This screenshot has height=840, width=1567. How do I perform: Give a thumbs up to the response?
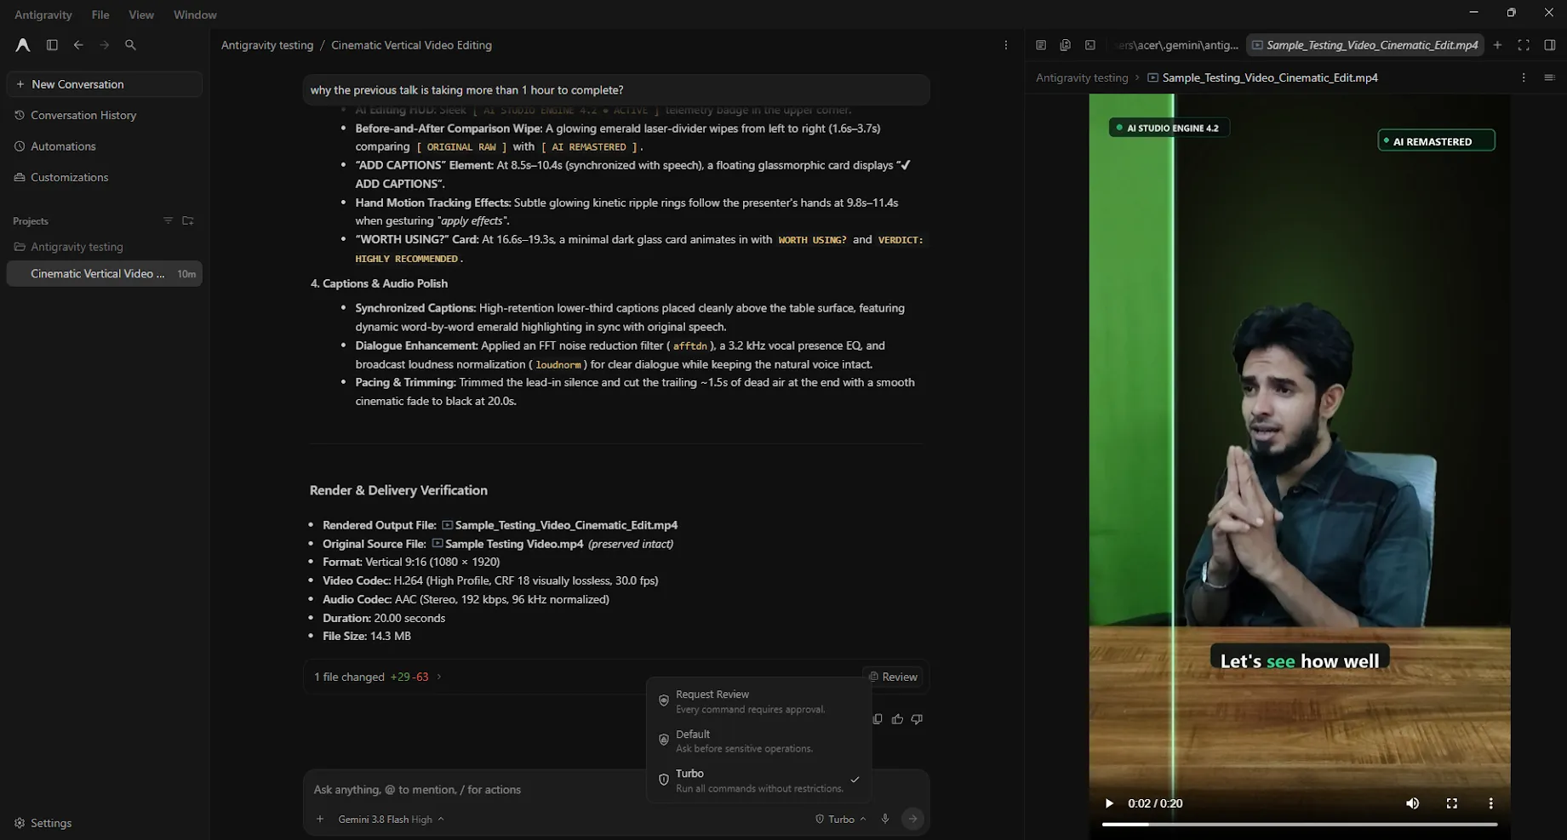[x=897, y=719]
